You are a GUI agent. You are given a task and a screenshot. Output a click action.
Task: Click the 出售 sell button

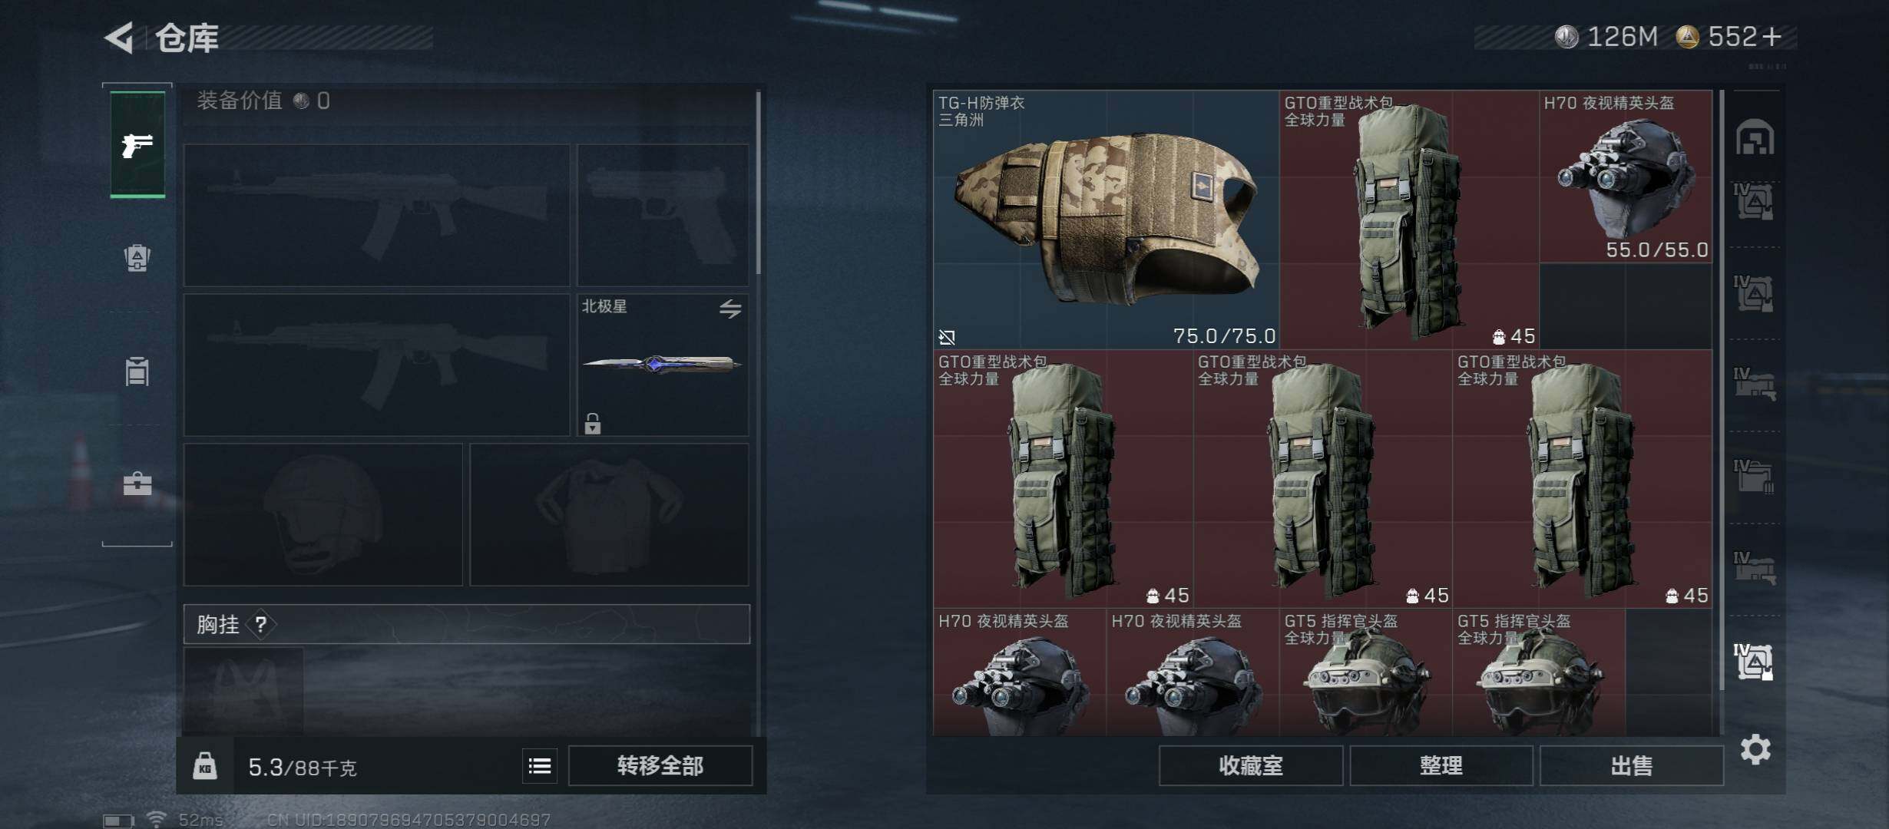(1632, 766)
